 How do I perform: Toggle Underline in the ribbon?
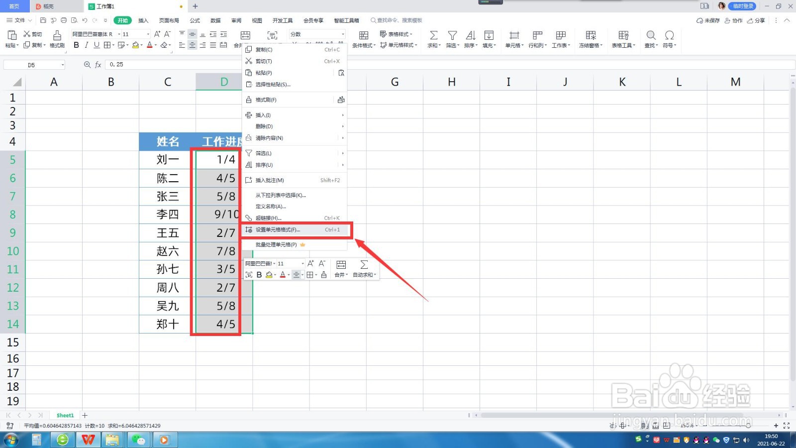[x=97, y=45]
